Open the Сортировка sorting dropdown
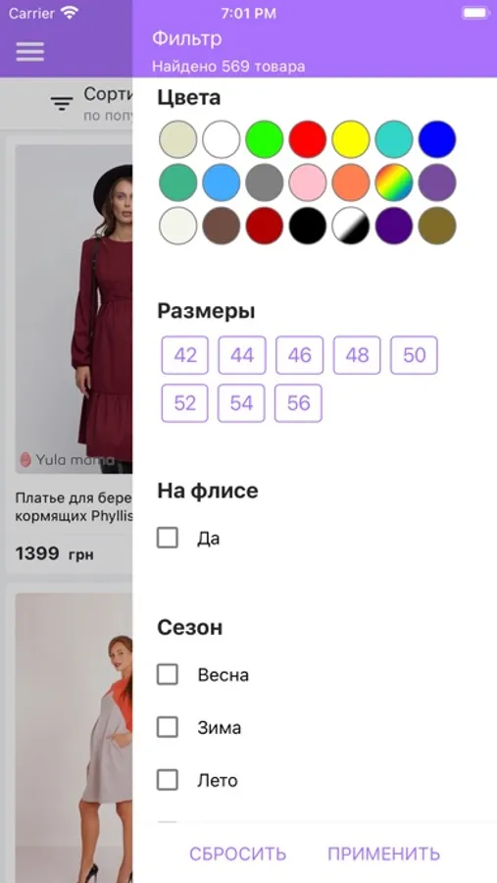The width and height of the screenshot is (497, 883). click(108, 104)
